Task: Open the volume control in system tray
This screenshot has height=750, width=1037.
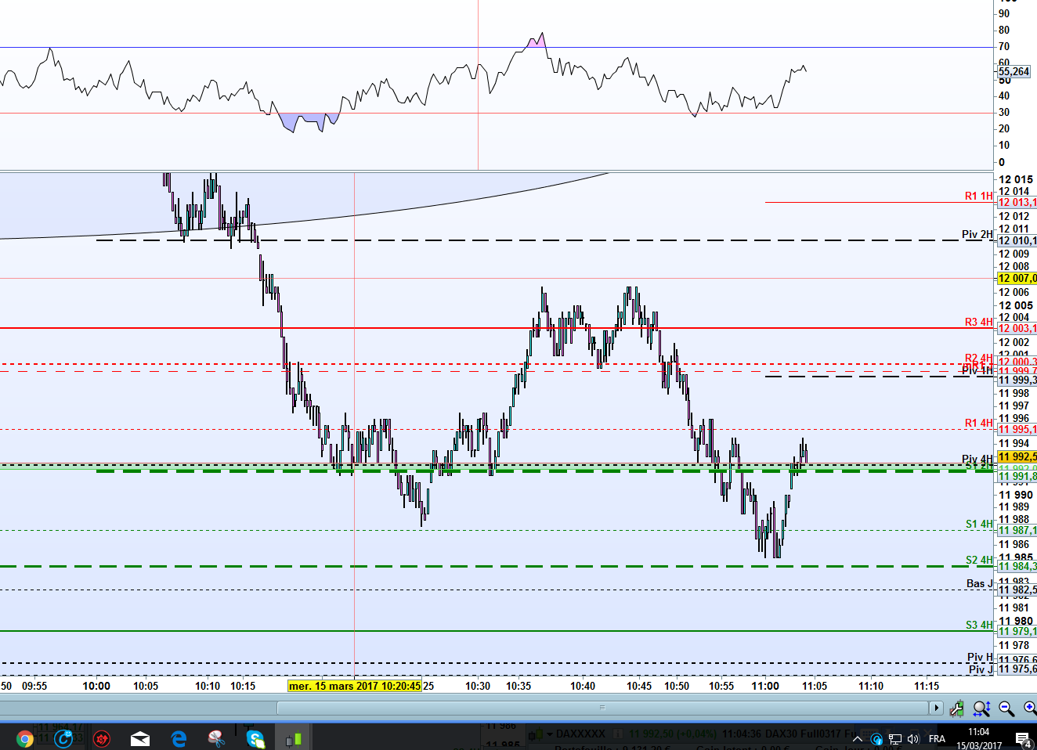Action: coord(913,738)
